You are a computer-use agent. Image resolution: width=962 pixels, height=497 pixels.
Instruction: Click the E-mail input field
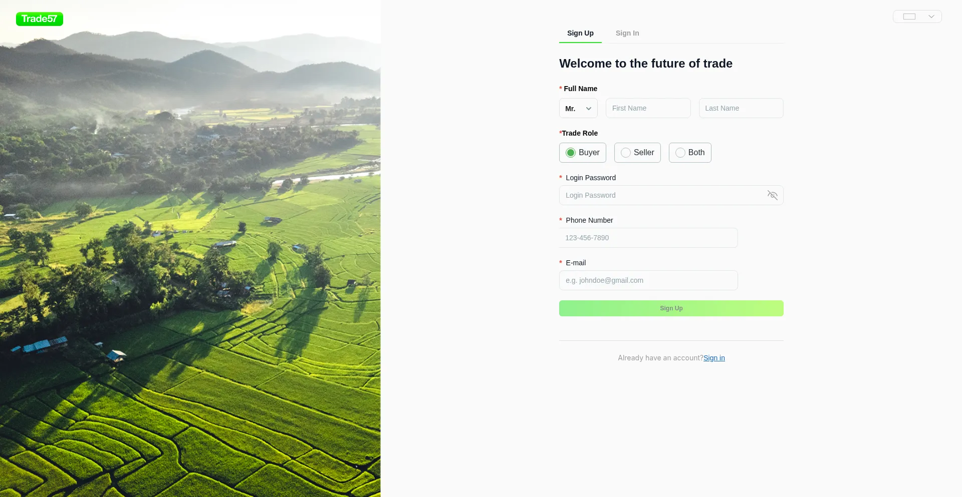point(648,280)
